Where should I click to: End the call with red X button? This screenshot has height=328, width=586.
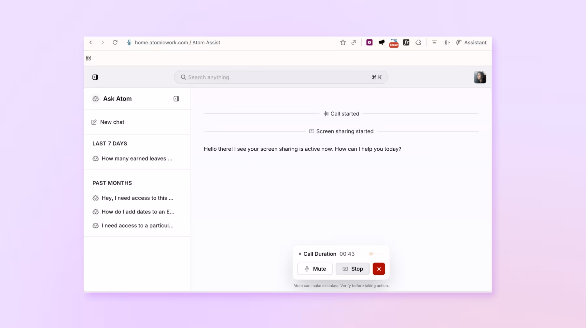point(379,269)
